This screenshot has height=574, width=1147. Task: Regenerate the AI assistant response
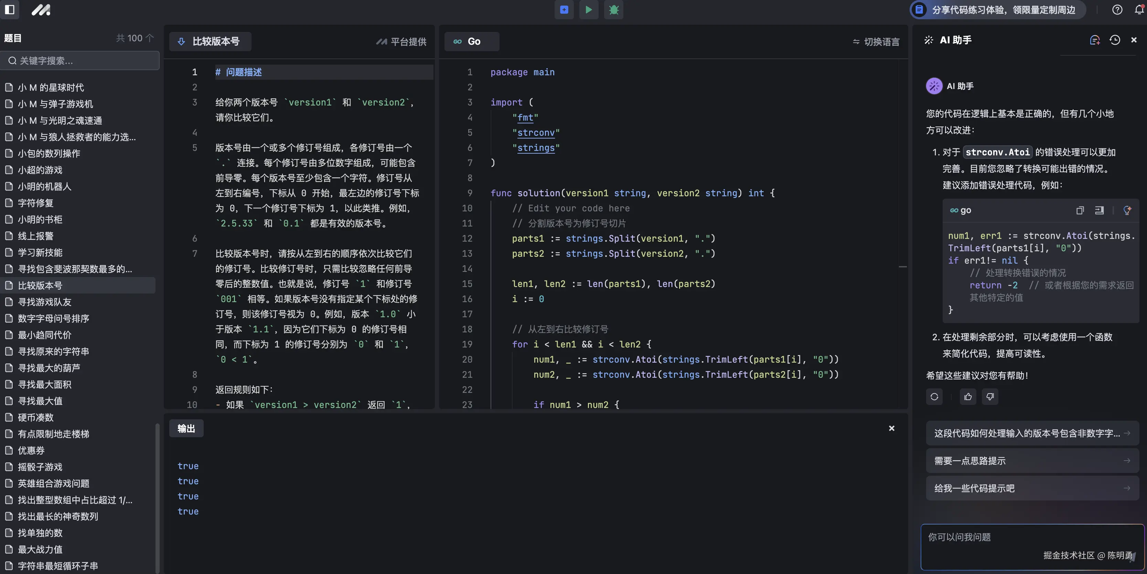934,396
